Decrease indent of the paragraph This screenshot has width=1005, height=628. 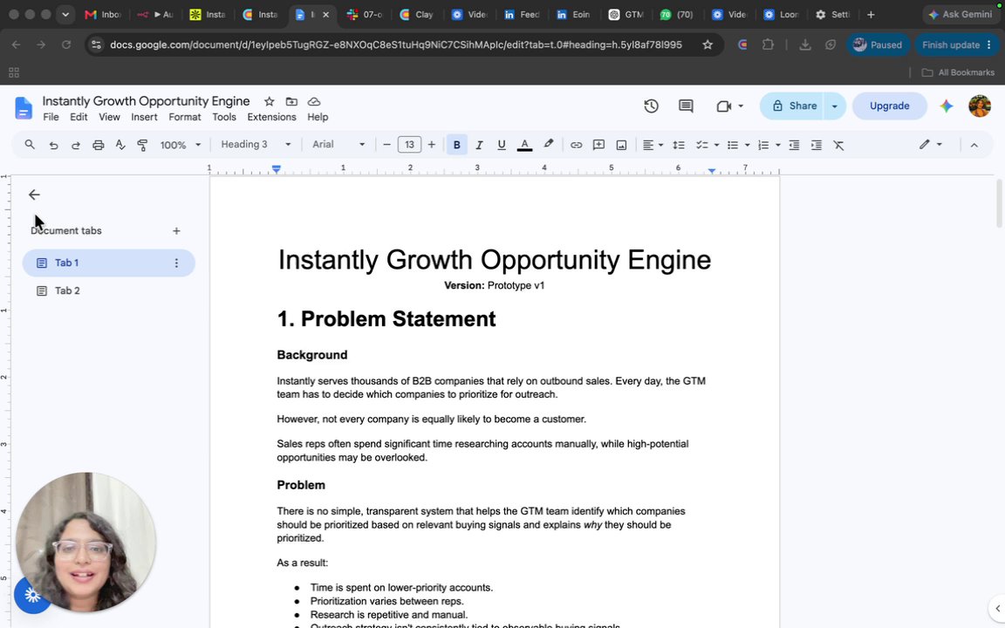click(794, 145)
